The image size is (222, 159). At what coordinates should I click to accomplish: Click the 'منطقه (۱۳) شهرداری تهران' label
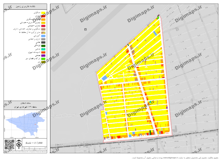tap(26, 107)
